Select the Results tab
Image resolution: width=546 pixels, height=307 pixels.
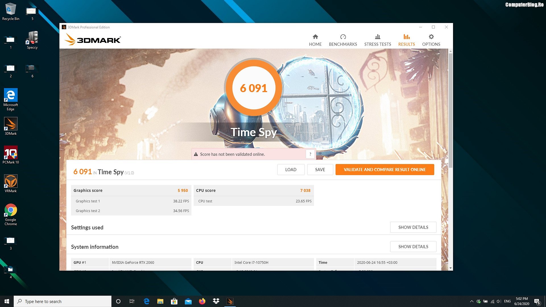[x=406, y=40]
